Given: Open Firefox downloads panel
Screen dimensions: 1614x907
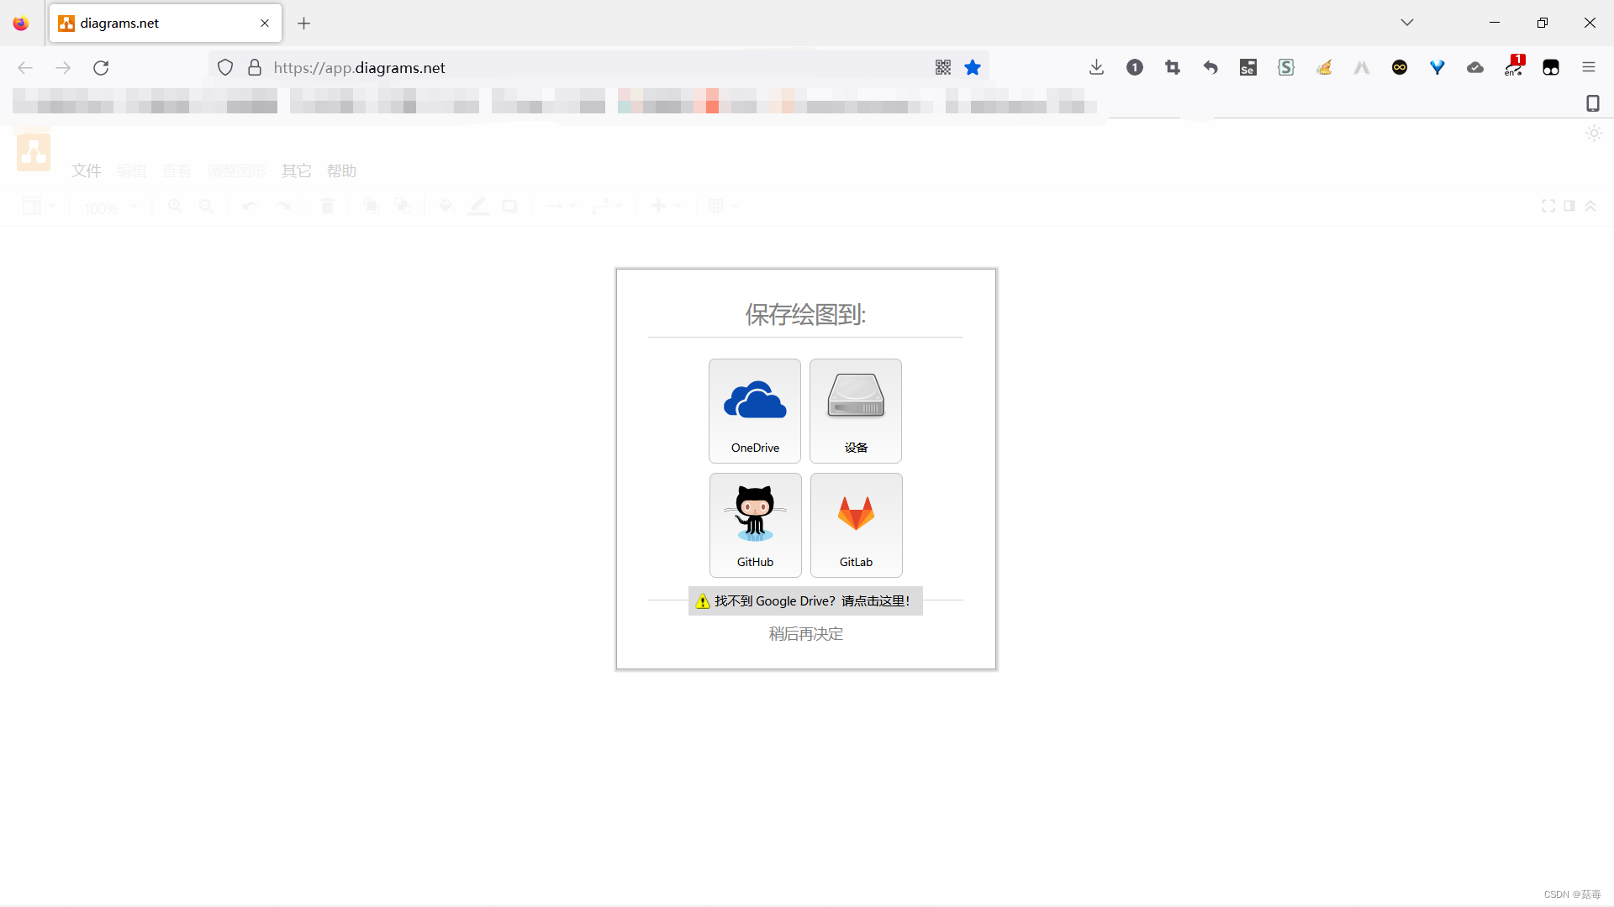Looking at the screenshot, I should pyautogui.click(x=1096, y=68).
